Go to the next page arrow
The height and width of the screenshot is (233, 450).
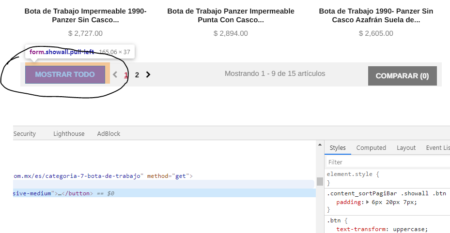(148, 75)
